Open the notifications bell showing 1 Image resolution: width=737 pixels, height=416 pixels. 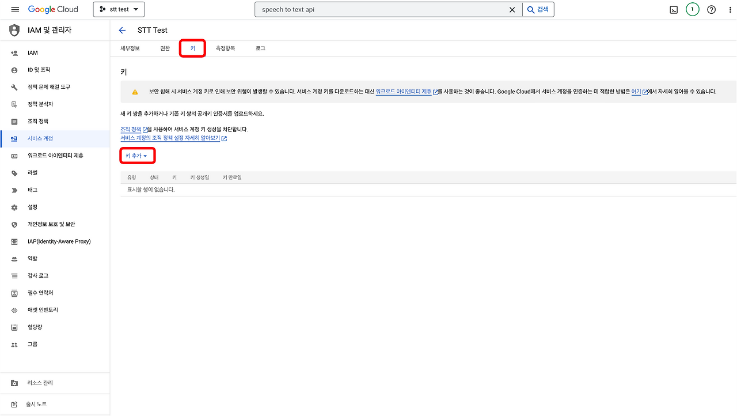692,9
